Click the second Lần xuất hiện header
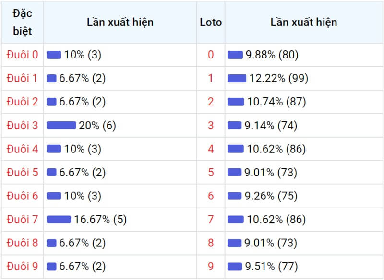384x280 pixels. click(x=304, y=22)
